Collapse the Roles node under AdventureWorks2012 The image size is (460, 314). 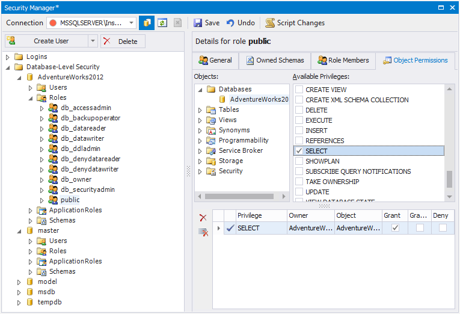31,98
